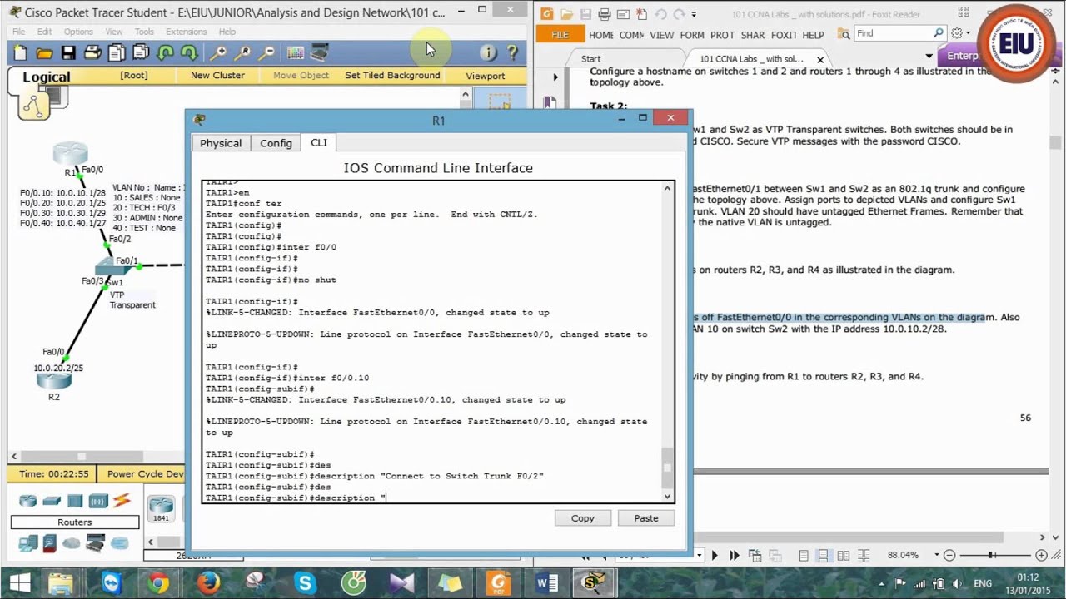Copy the CLI output text
The width and height of the screenshot is (1066, 599).
583,518
